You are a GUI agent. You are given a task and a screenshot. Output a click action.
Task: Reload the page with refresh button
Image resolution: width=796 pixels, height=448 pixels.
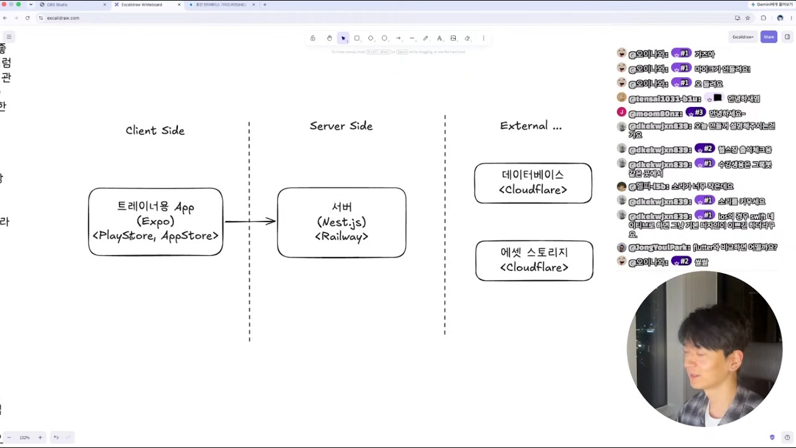[27, 18]
